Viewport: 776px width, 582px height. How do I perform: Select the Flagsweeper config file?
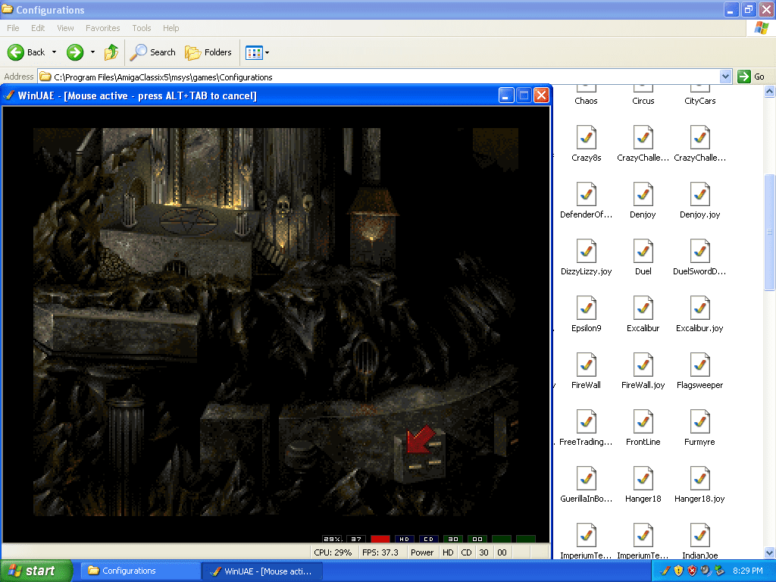(x=699, y=365)
